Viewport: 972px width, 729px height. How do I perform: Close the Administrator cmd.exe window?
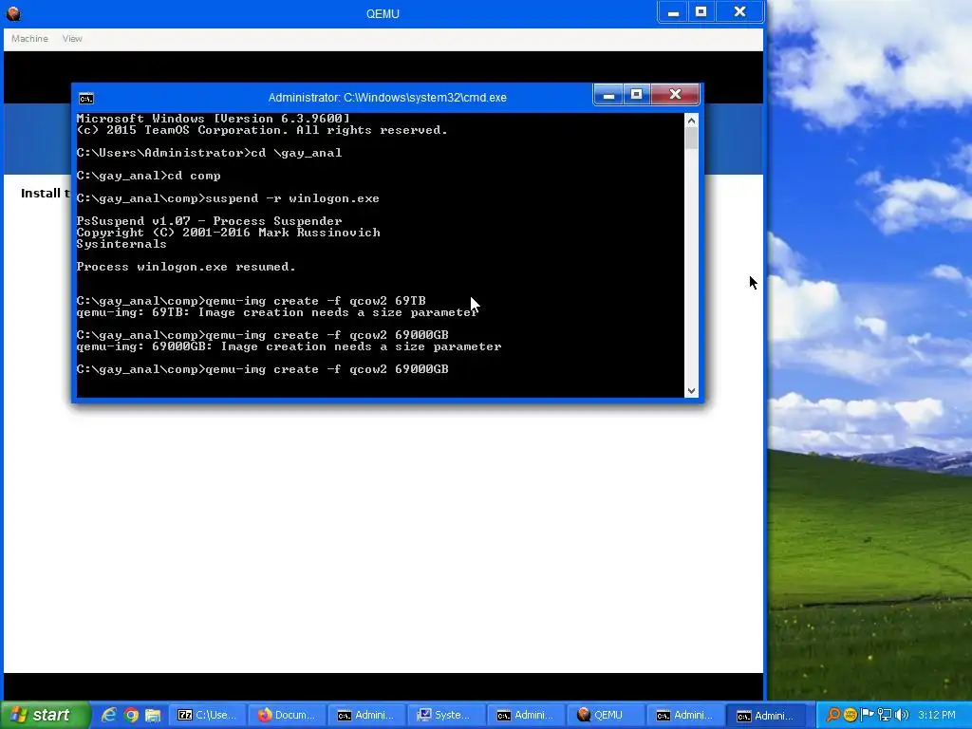pyautogui.click(x=675, y=95)
